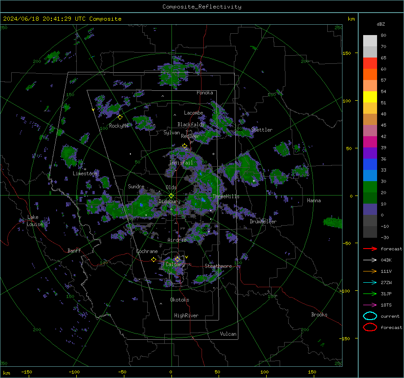Screen dimensions: 404x378
Task: Click the 04DK legend text
Action: pyautogui.click(x=386, y=260)
